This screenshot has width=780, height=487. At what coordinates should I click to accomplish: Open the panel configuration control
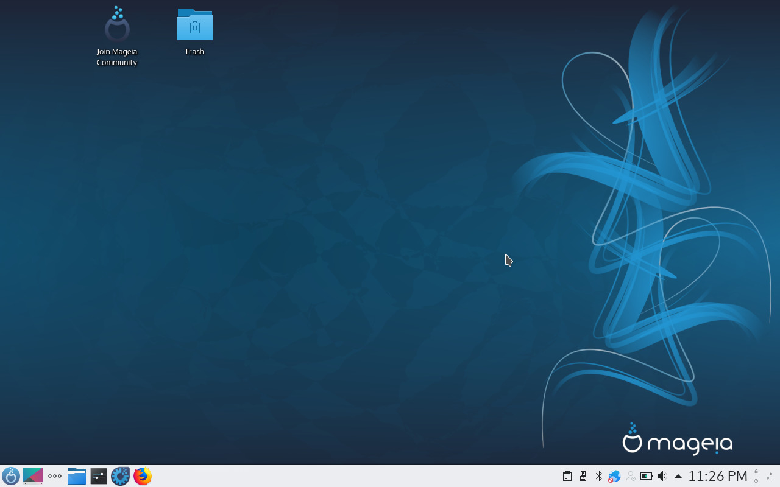(770, 476)
